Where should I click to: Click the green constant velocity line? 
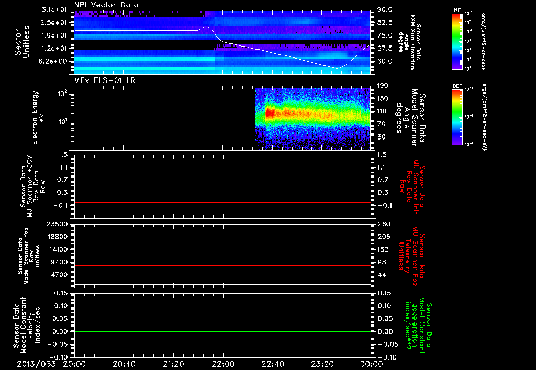coord(222,332)
